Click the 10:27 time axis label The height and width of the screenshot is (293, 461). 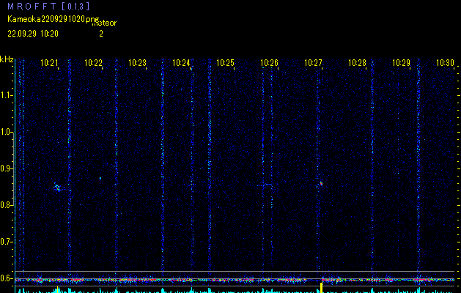point(313,63)
